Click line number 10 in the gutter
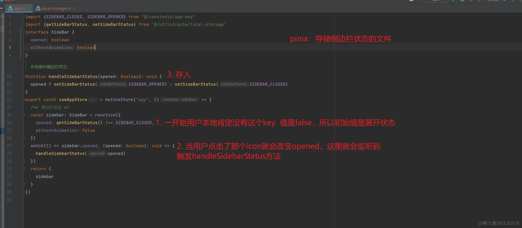The height and width of the screenshot is (228, 522). pos(9,76)
